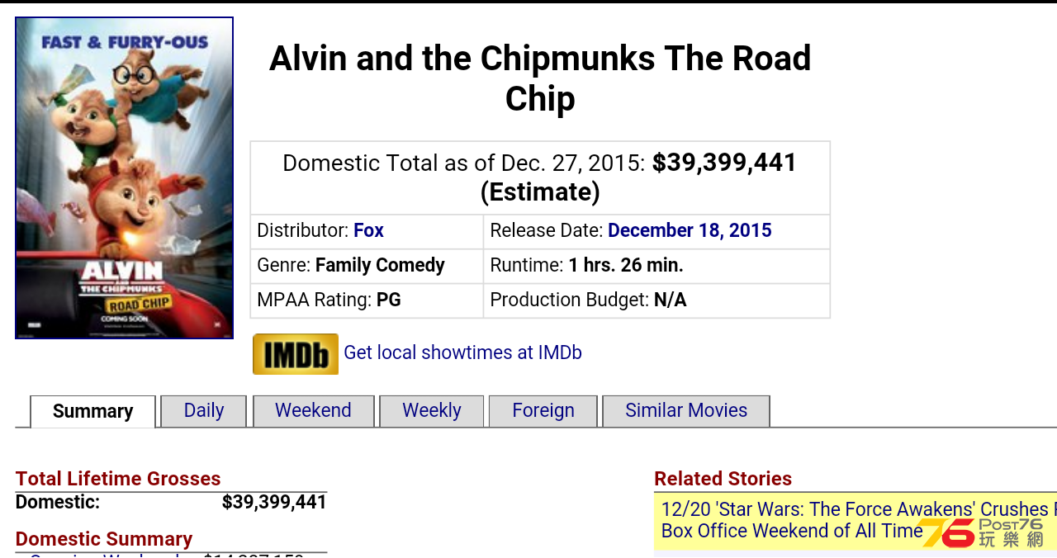Open the Similar Movies tab
This screenshot has width=1057, height=558.
pos(686,410)
